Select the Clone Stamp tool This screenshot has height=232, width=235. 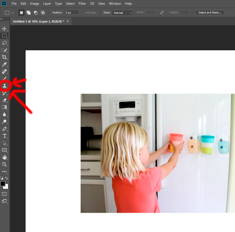(x=4, y=86)
